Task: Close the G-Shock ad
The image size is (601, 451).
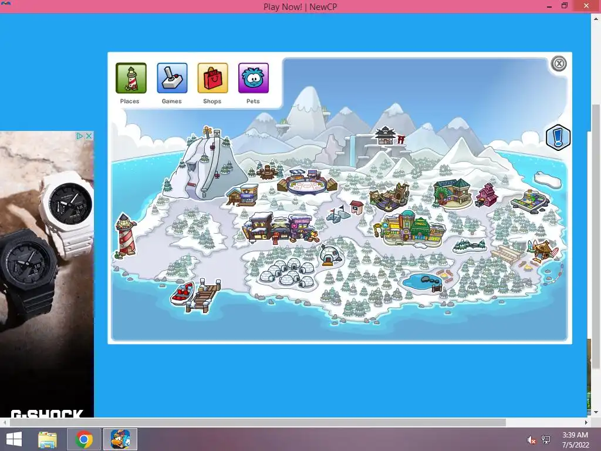Action: pos(89,136)
